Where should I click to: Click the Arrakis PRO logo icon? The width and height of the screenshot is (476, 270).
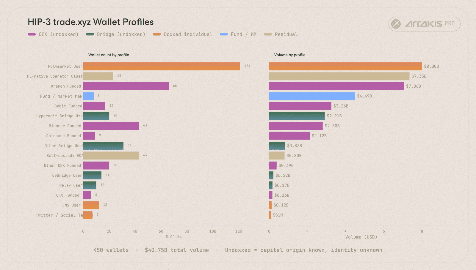(x=396, y=24)
